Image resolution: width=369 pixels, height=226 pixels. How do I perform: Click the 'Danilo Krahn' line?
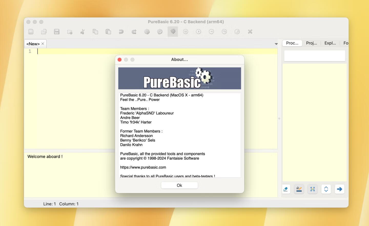point(131,145)
